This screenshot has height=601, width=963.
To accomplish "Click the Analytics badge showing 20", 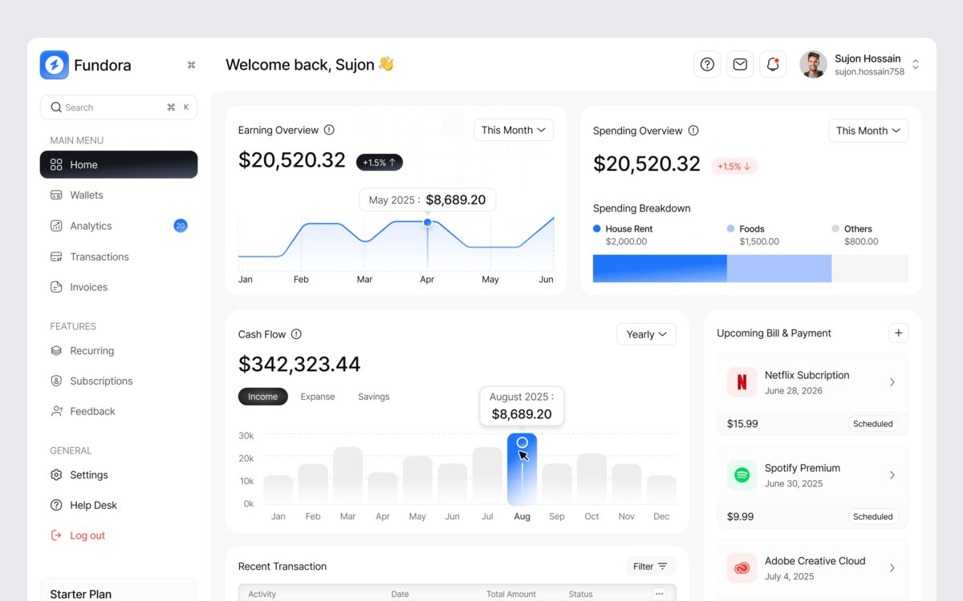I will pos(181,226).
